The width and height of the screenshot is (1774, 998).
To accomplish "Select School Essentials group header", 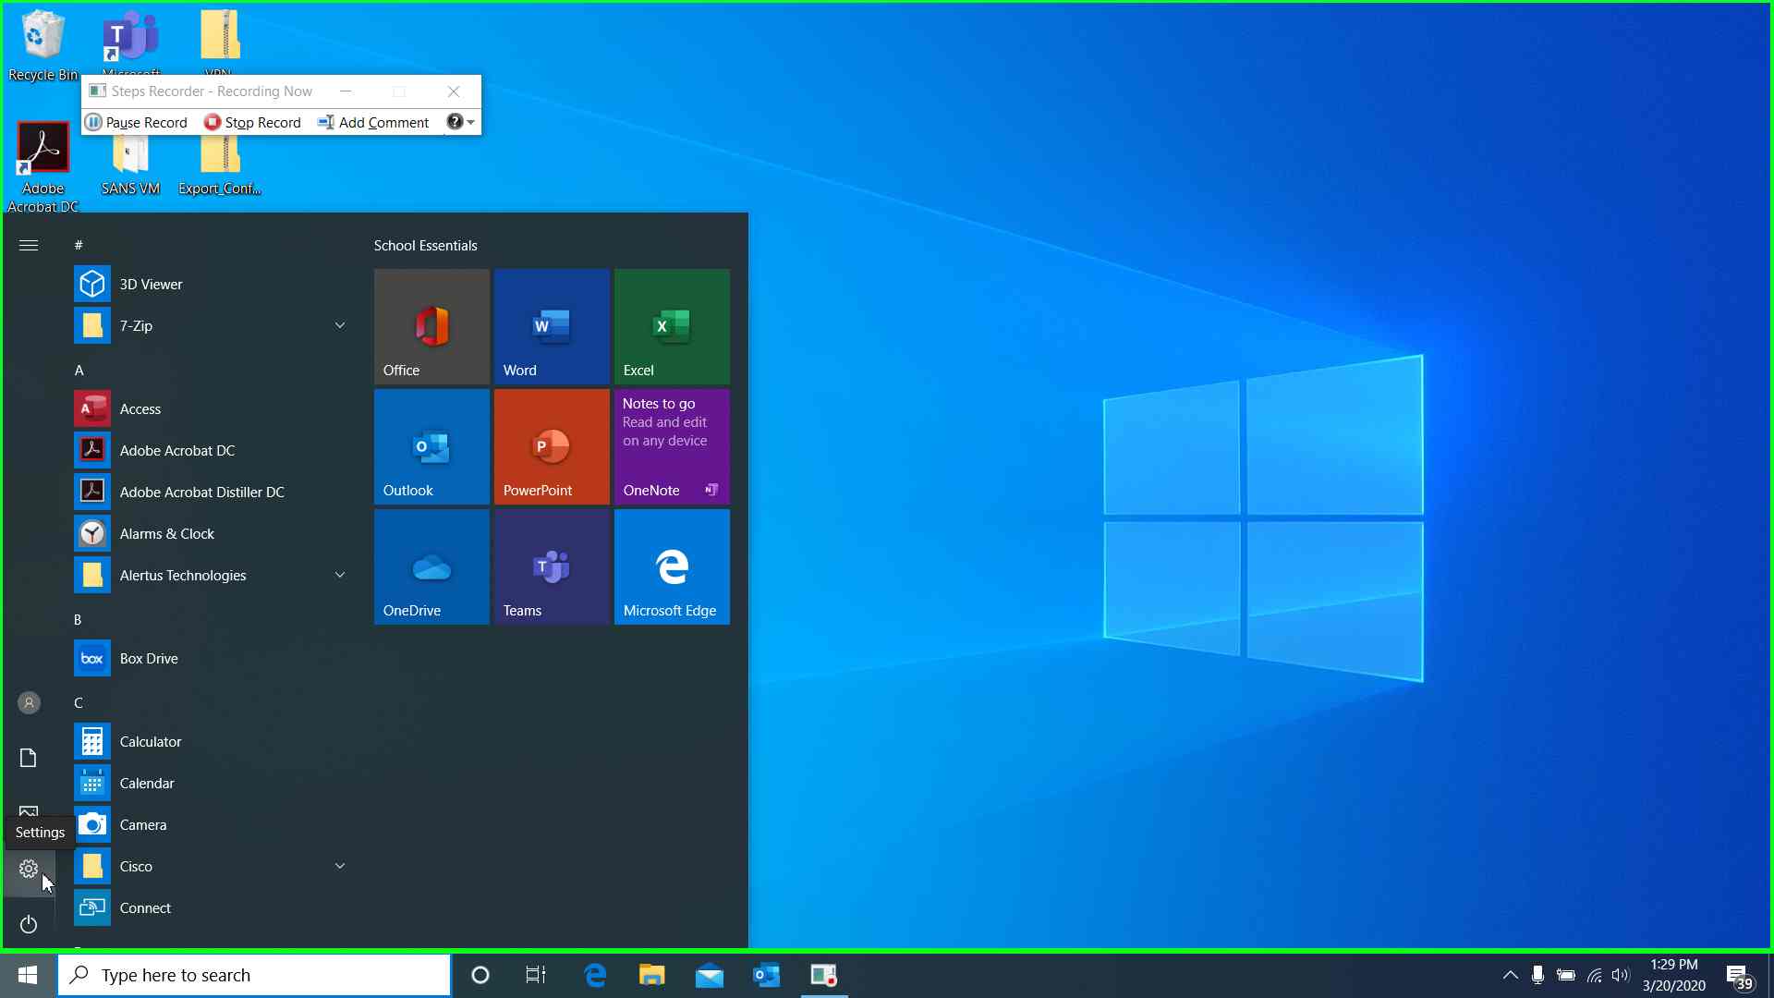I will pyautogui.click(x=425, y=245).
